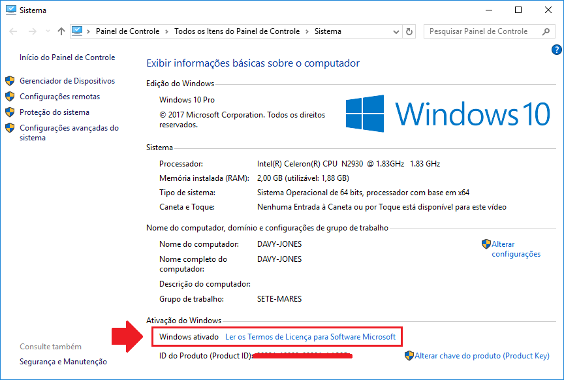Click the 'Windows 10 Pro' edition text
The image size is (564, 380).
(187, 100)
